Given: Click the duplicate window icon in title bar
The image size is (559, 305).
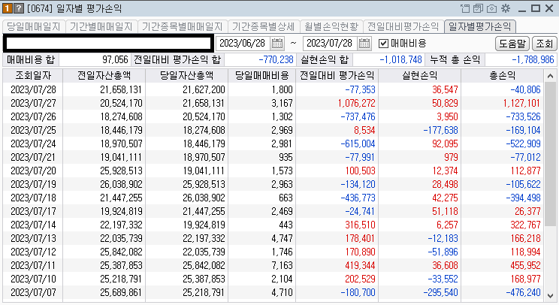Looking at the screenshot, I should [x=478, y=8].
